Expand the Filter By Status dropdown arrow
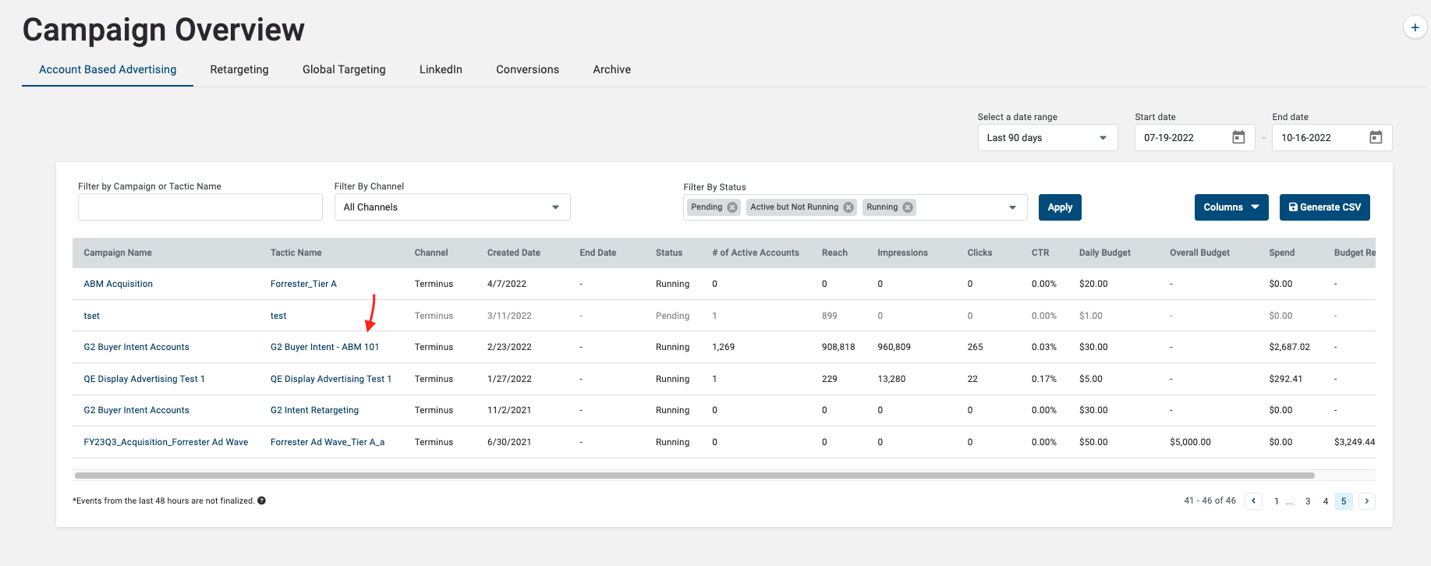 [x=1012, y=207]
